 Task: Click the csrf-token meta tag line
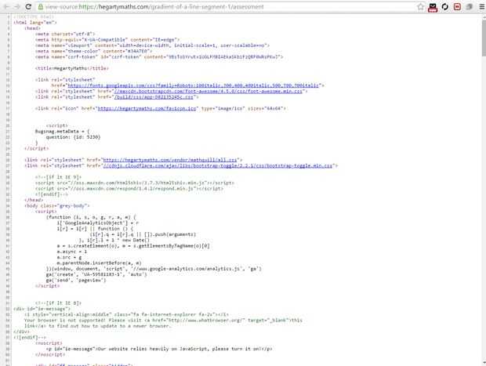tap(159, 56)
